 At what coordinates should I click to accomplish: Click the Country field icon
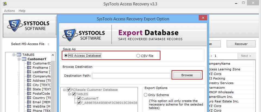(x=29, y=98)
